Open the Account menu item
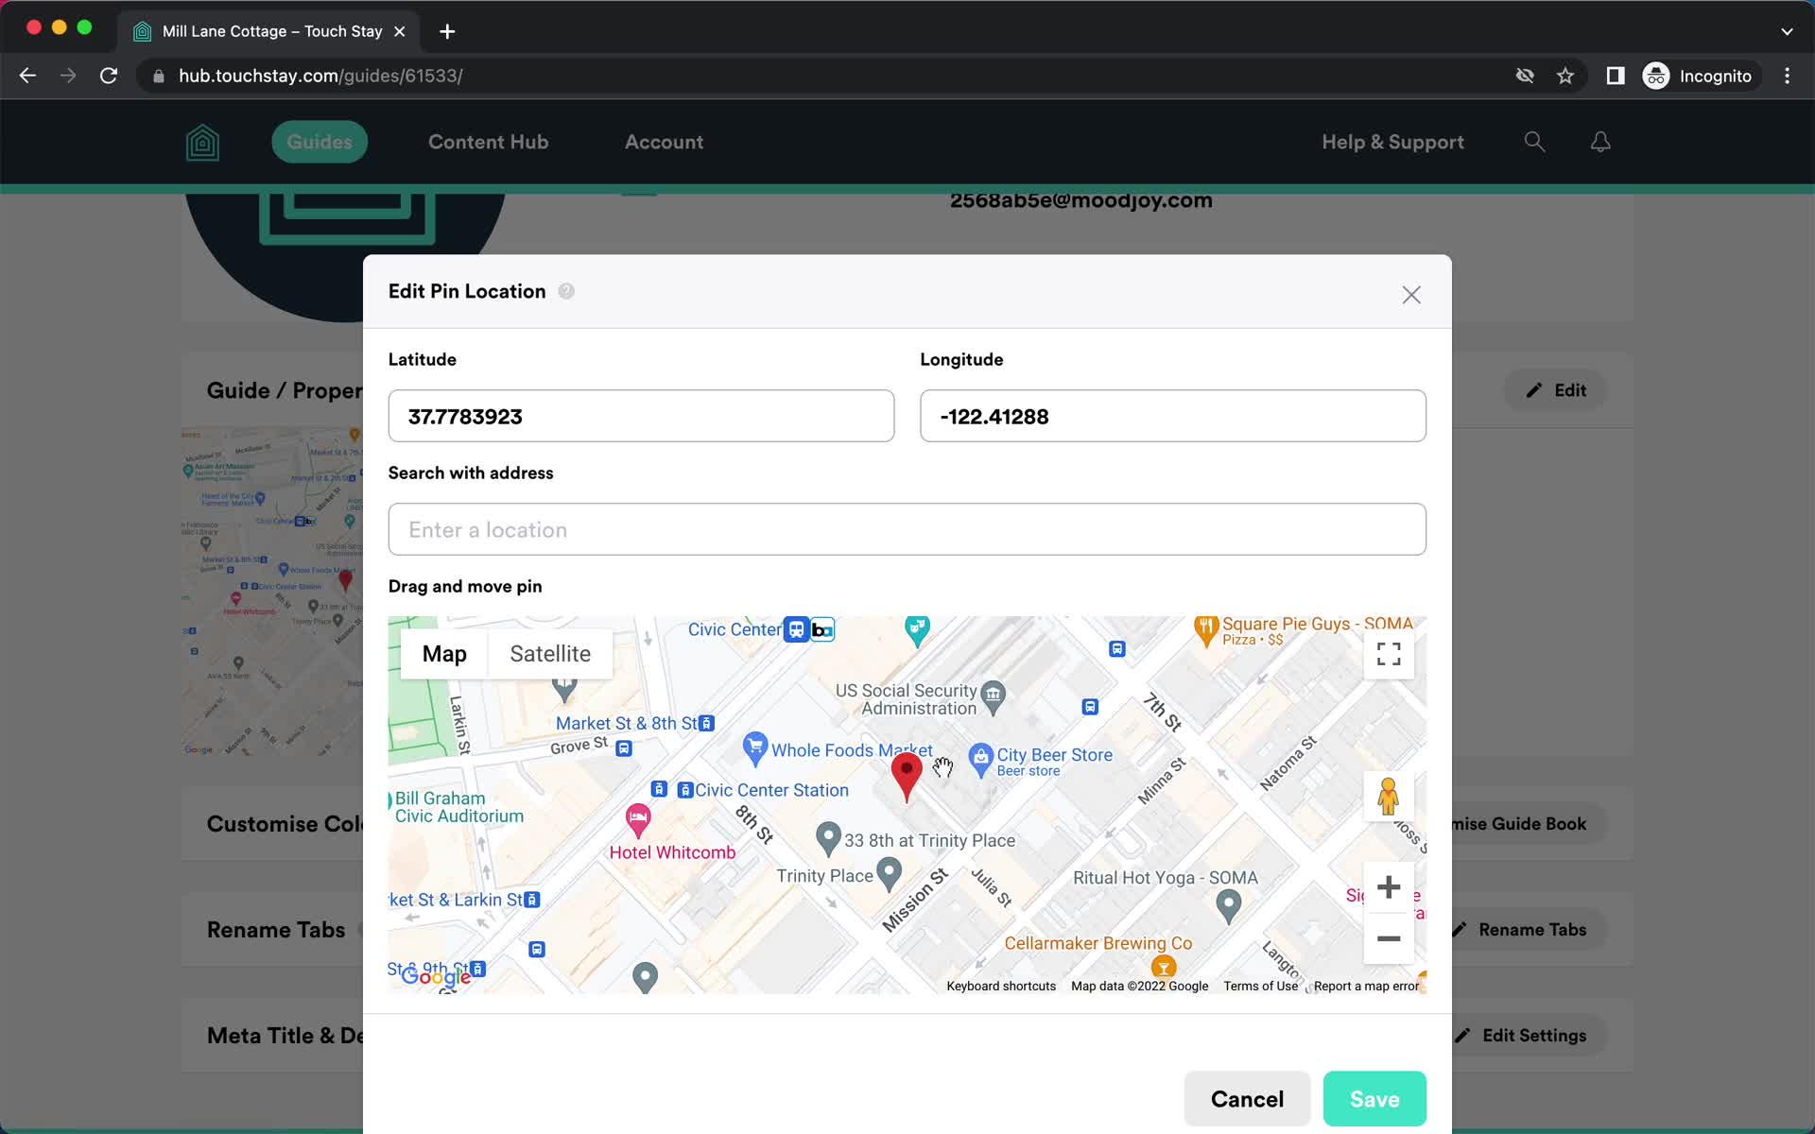The image size is (1815, 1134). 664,141
